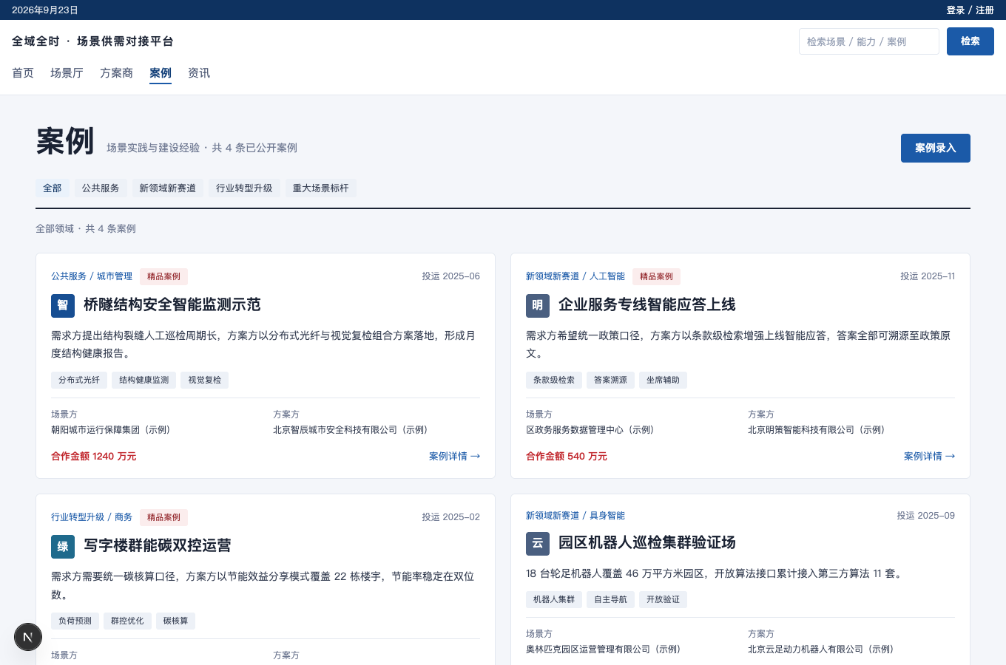Click 合作金额 1240 万元 text

click(94, 457)
